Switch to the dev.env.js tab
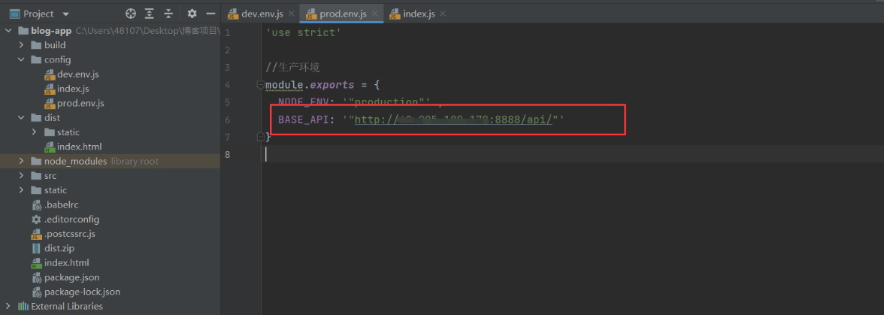 (x=262, y=14)
